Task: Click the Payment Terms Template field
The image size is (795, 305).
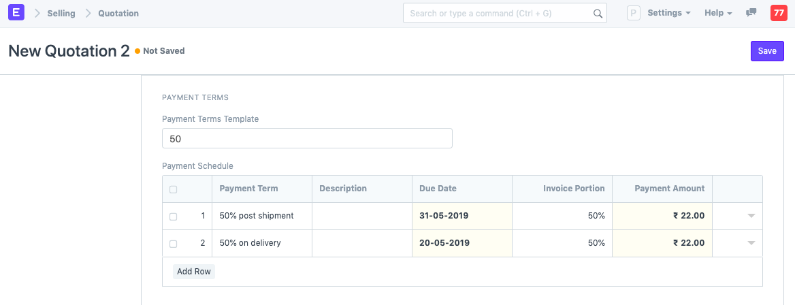Action: [x=307, y=138]
